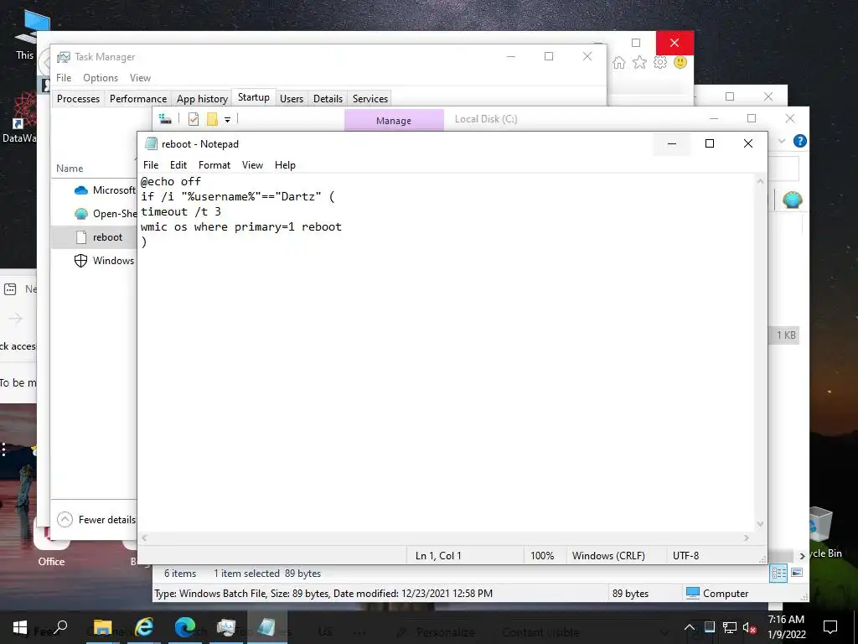Viewport: 858px width, 644px height.
Task: Switch to Processes tab in Task Manager
Action: (x=78, y=99)
